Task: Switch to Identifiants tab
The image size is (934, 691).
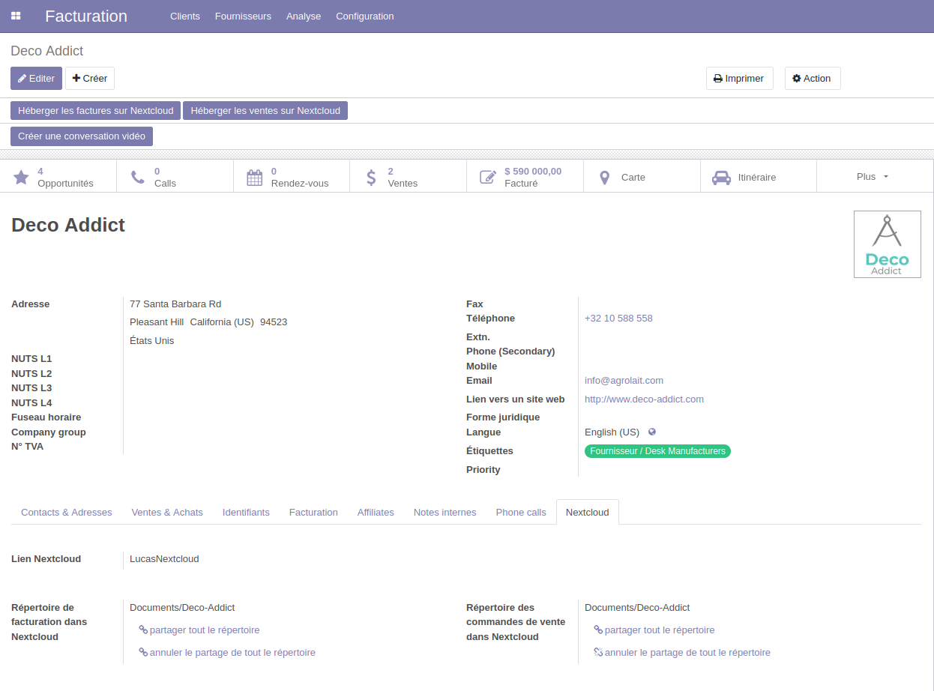Action: coord(246,513)
